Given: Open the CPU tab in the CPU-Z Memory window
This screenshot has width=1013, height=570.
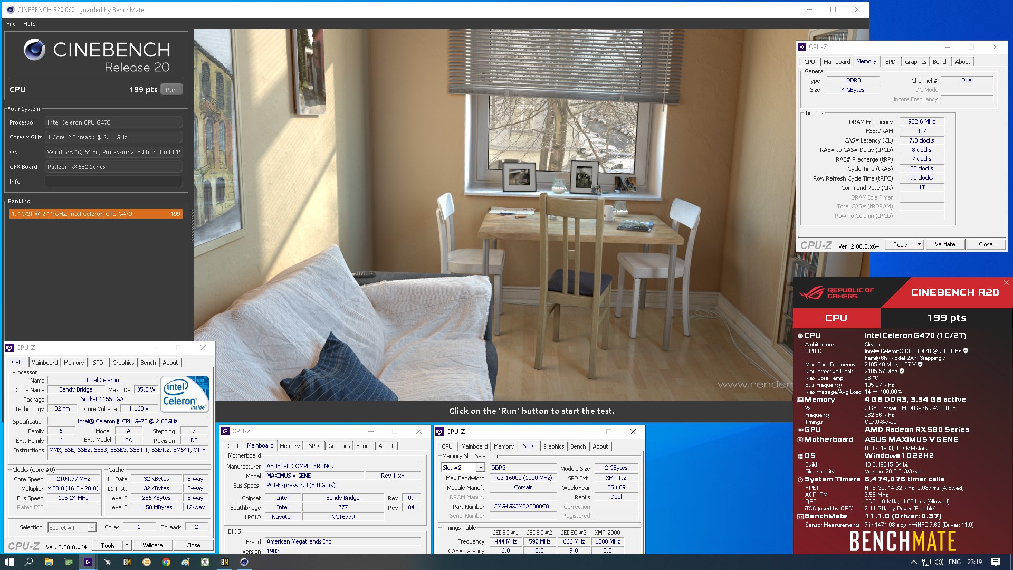Looking at the screenshot, I should 810,62.
